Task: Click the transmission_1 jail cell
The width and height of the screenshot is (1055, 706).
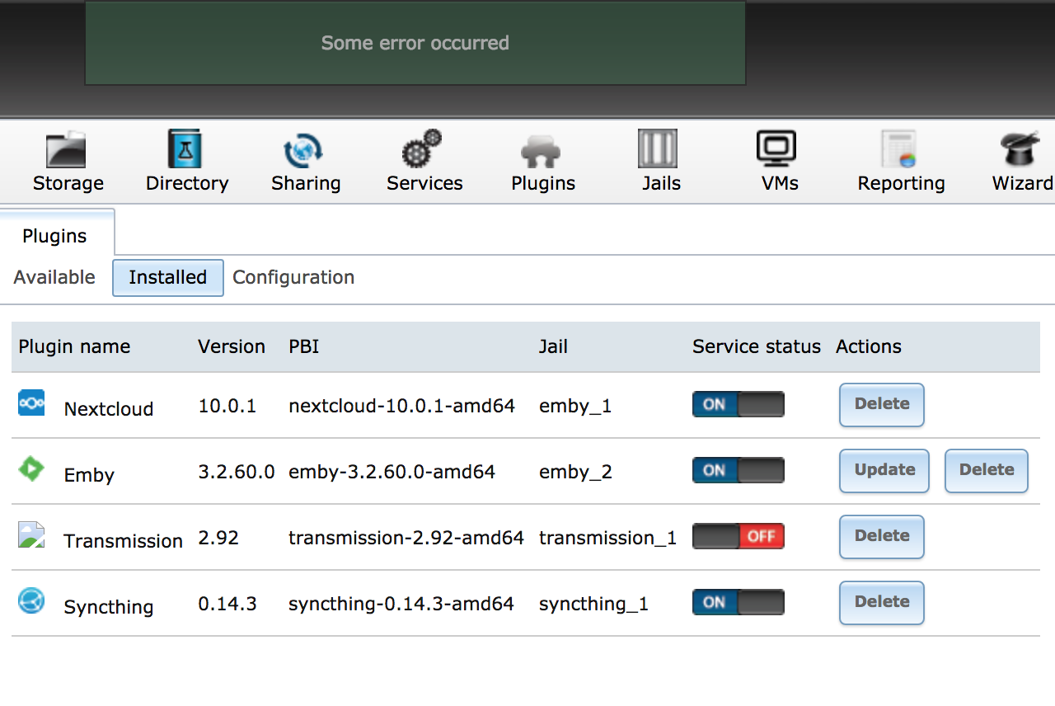Action: (608, 538)
